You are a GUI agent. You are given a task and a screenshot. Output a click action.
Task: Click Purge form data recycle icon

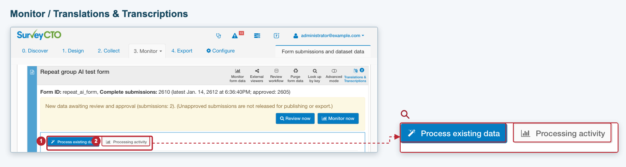[295, 76]
